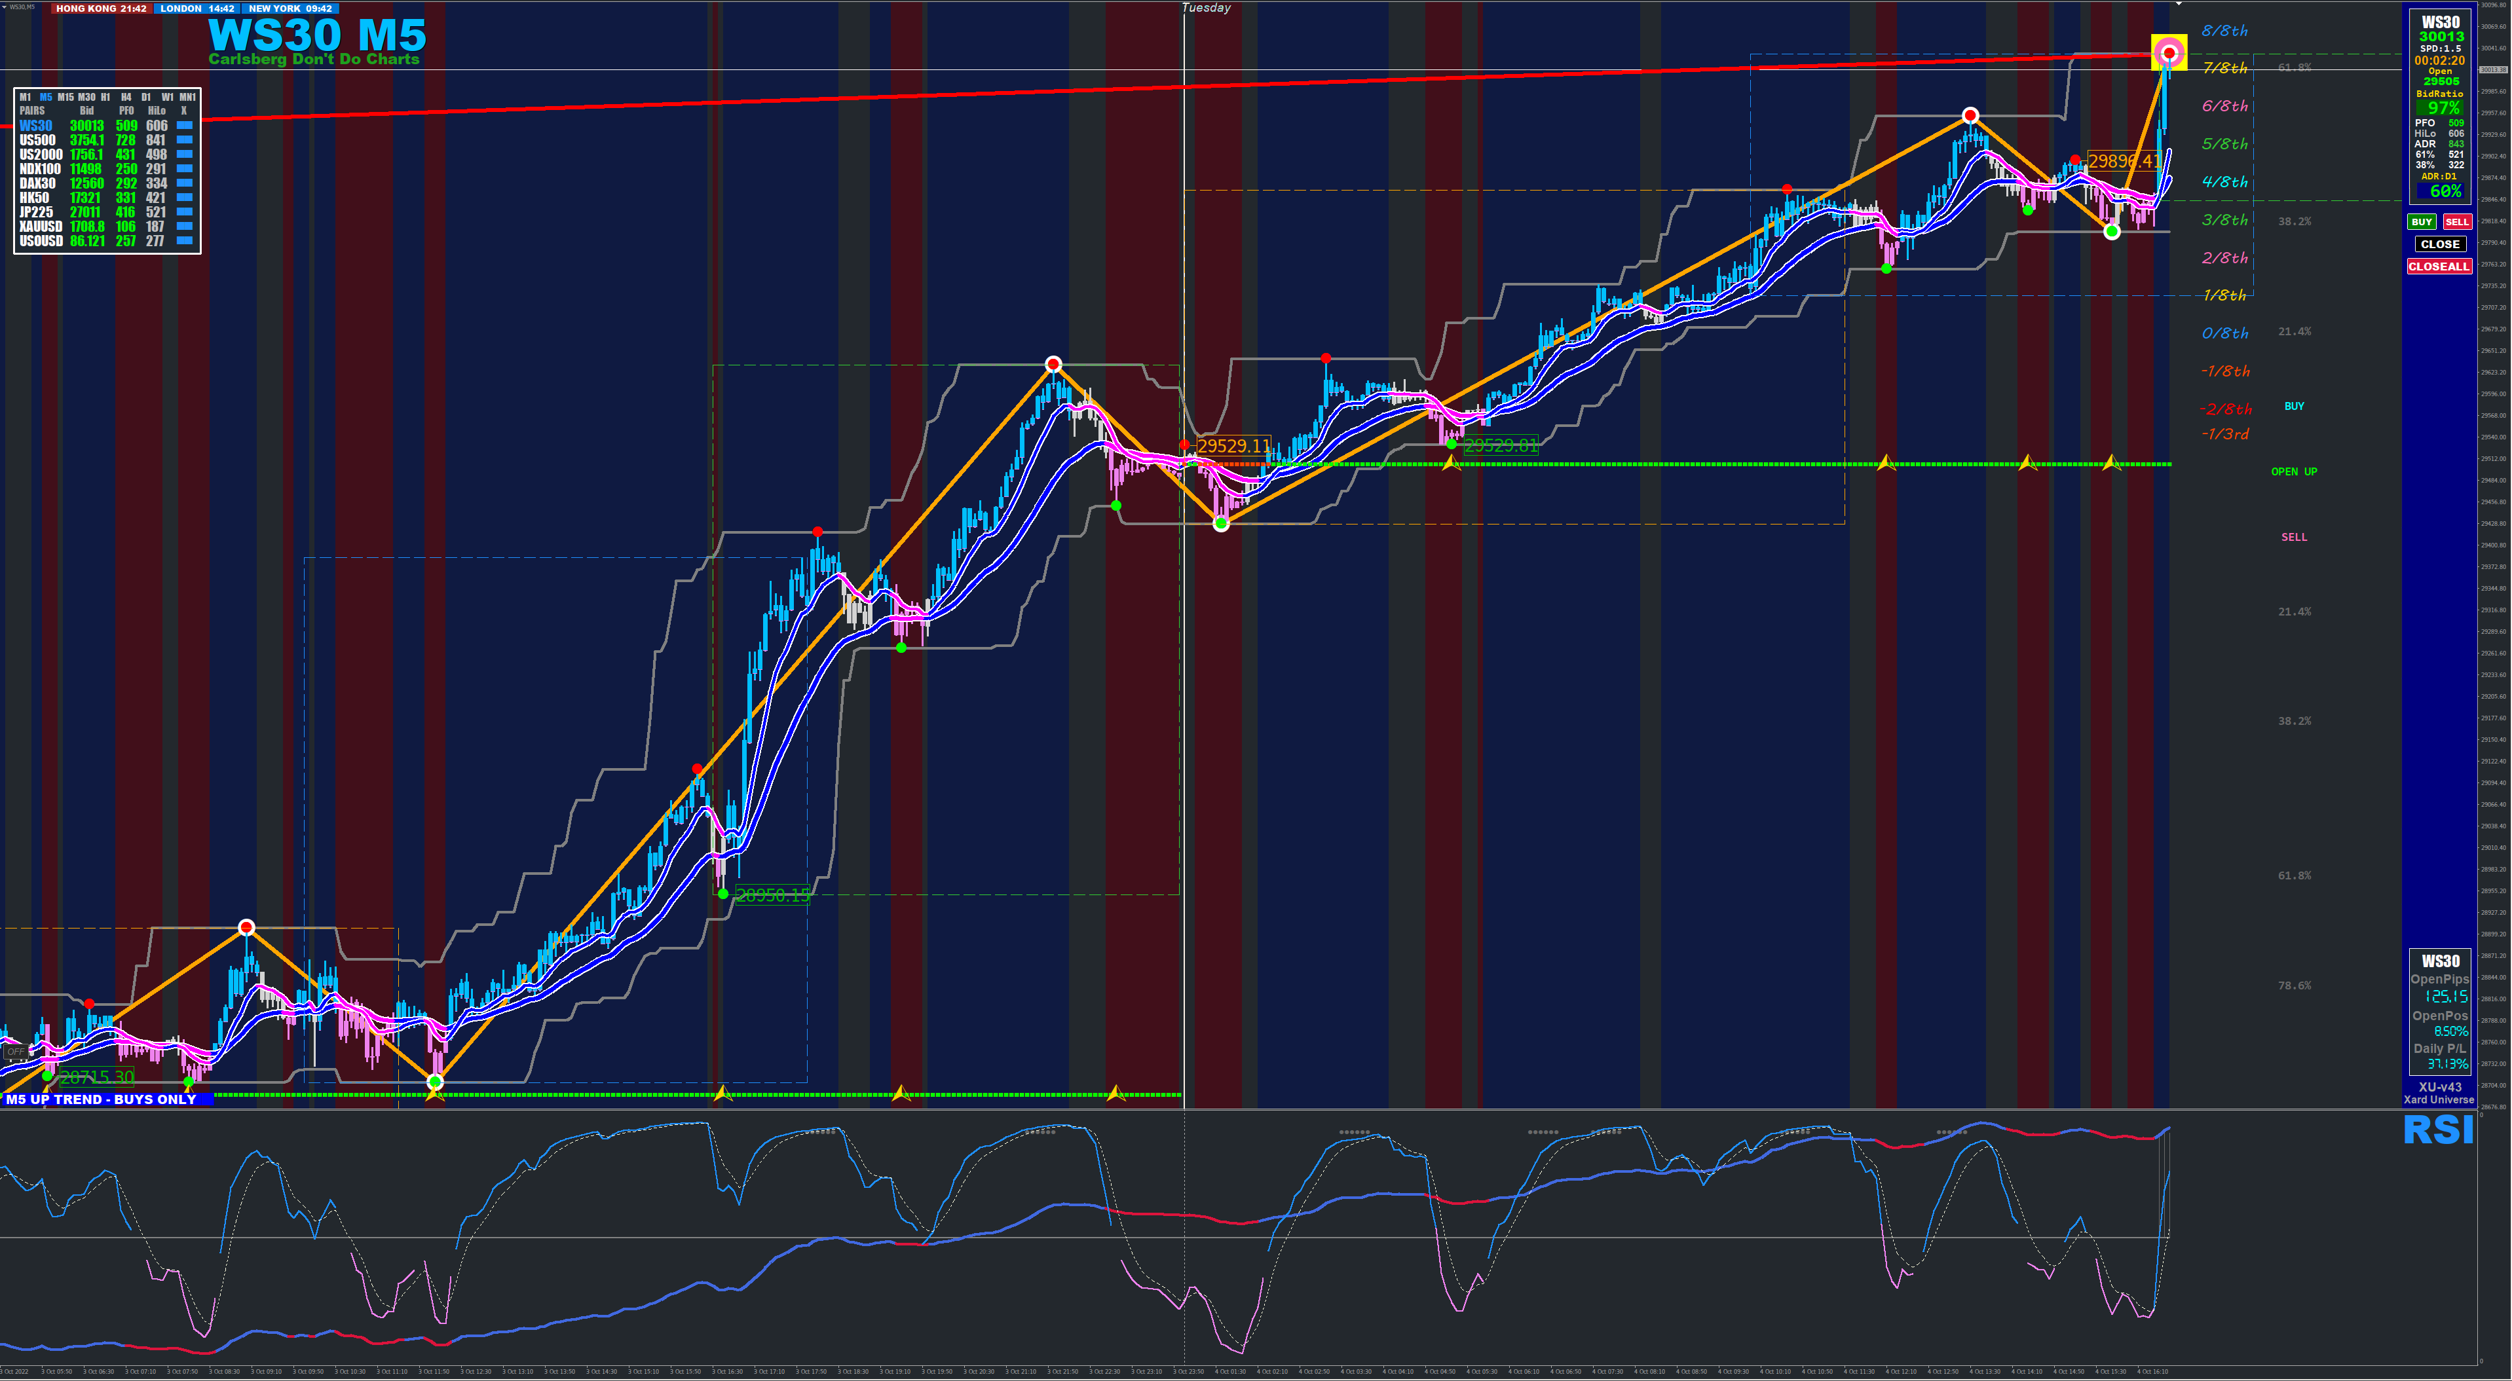Click the green 28950.15 price label
Viewport: 2512px width, 1381px height.
coord(772,896)
